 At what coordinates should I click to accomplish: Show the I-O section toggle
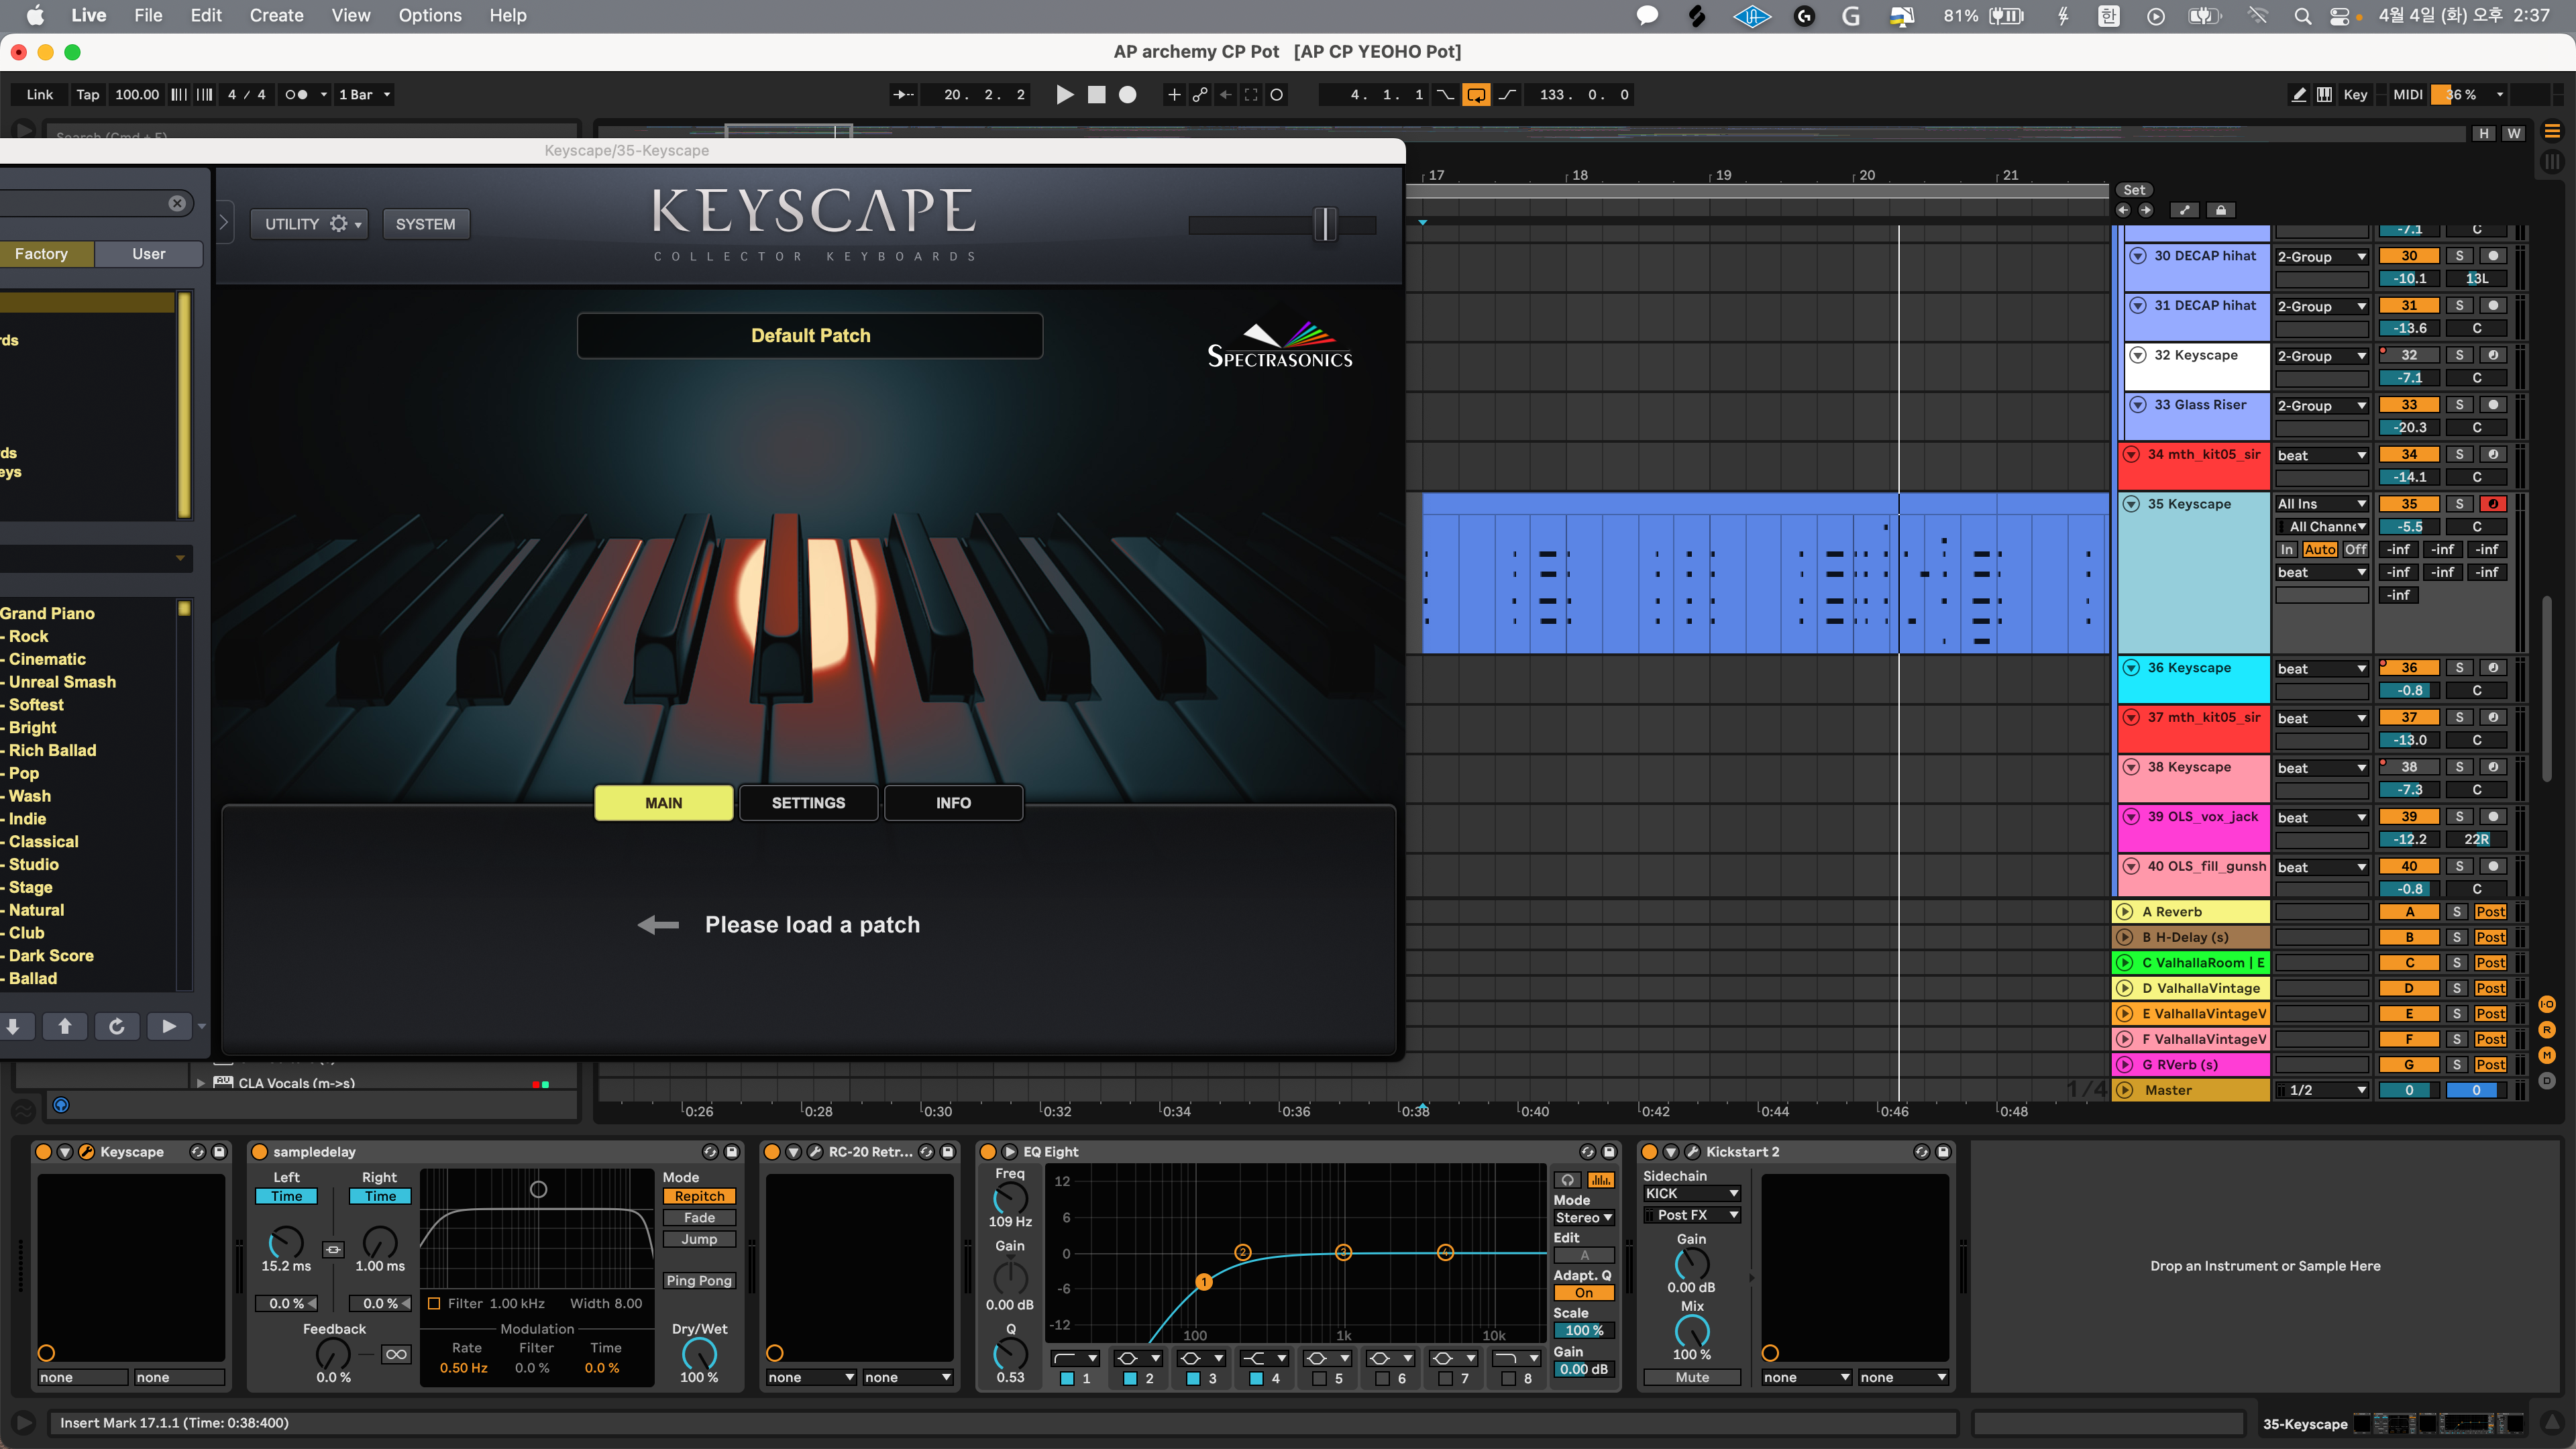click(x=2547, y=1004)
